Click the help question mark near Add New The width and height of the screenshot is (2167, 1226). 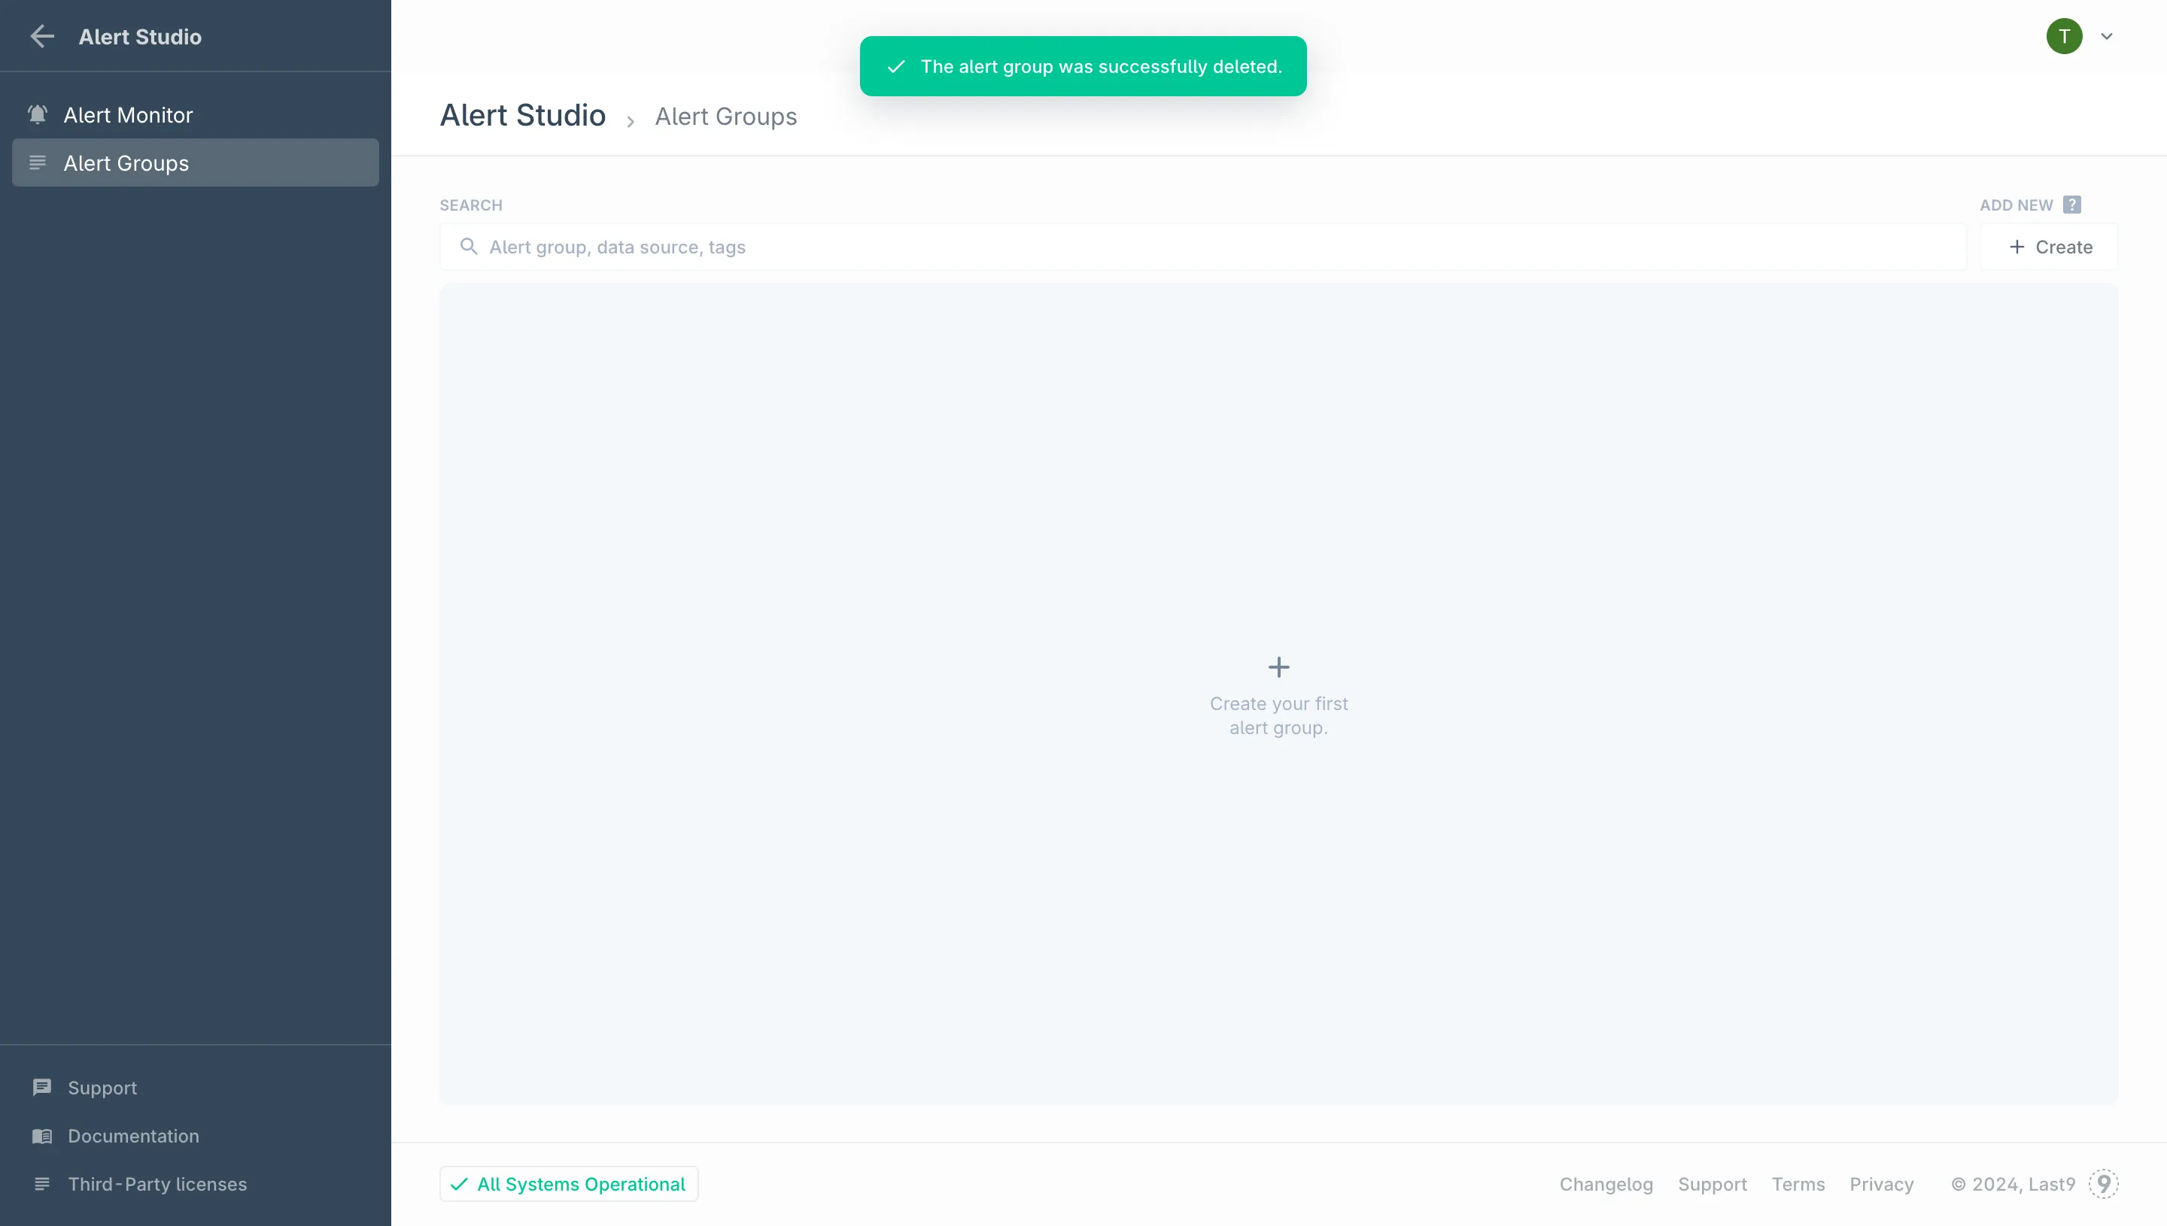coord(2072,205)
